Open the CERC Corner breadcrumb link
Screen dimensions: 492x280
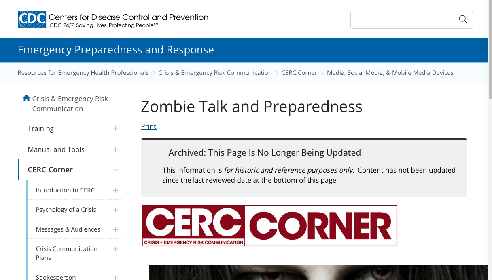(299, 73)
